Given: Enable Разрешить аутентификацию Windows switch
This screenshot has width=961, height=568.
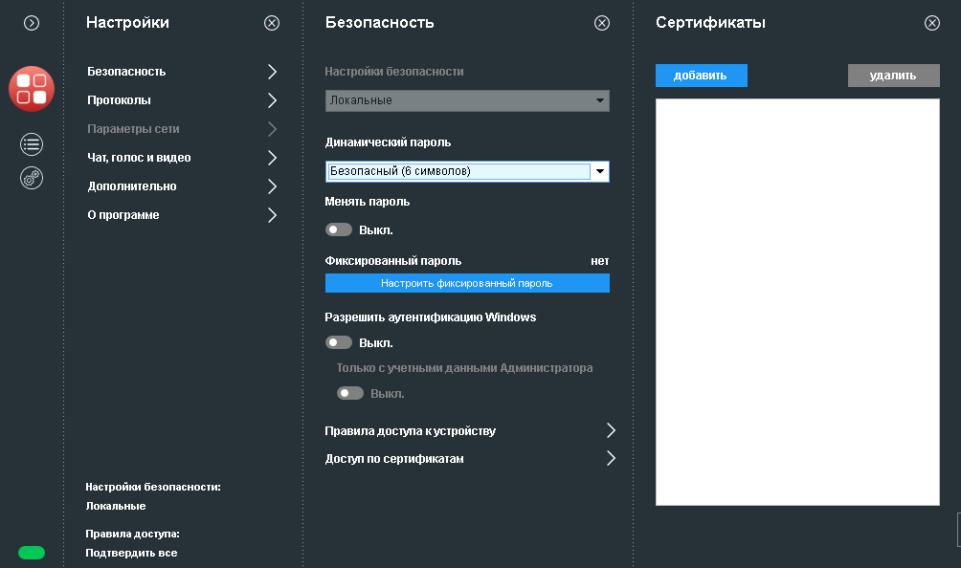Looking at the screenshot, I should click(339, 342).
